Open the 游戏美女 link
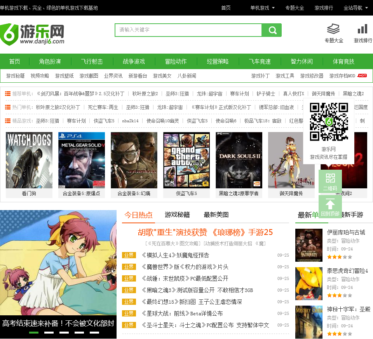 [162, 76]
